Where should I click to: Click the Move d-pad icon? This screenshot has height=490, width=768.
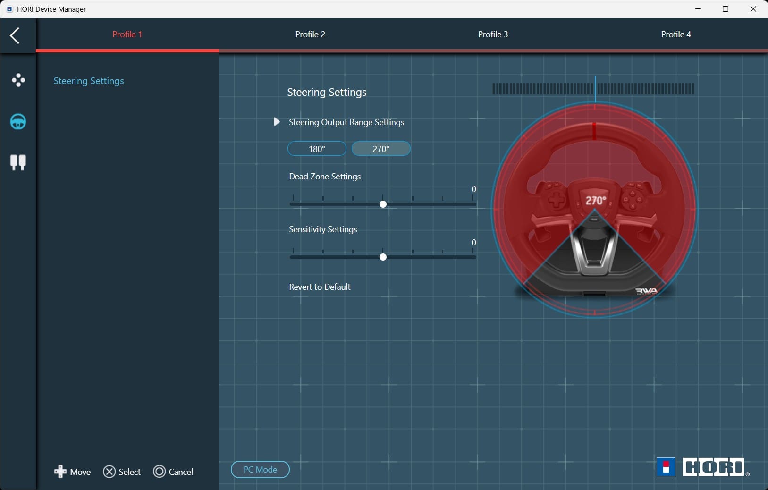60,472
